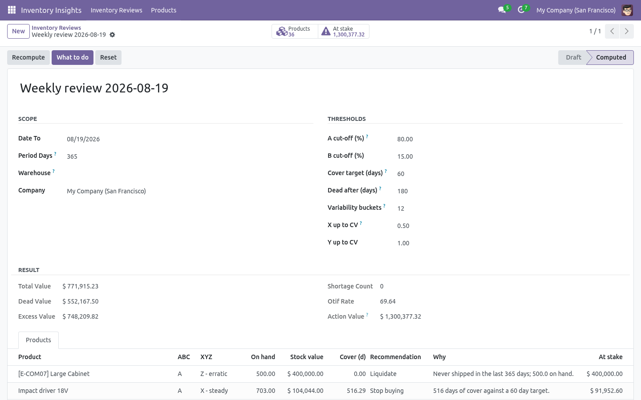Open the At stake stat button
Viewport: 641px width, 400px height.
344,31
